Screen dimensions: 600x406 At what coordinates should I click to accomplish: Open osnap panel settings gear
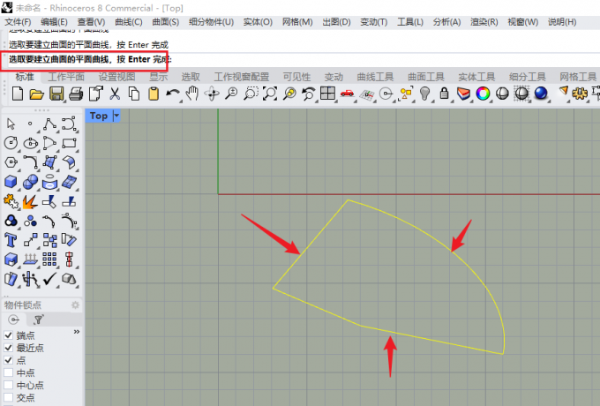point(75,305)
